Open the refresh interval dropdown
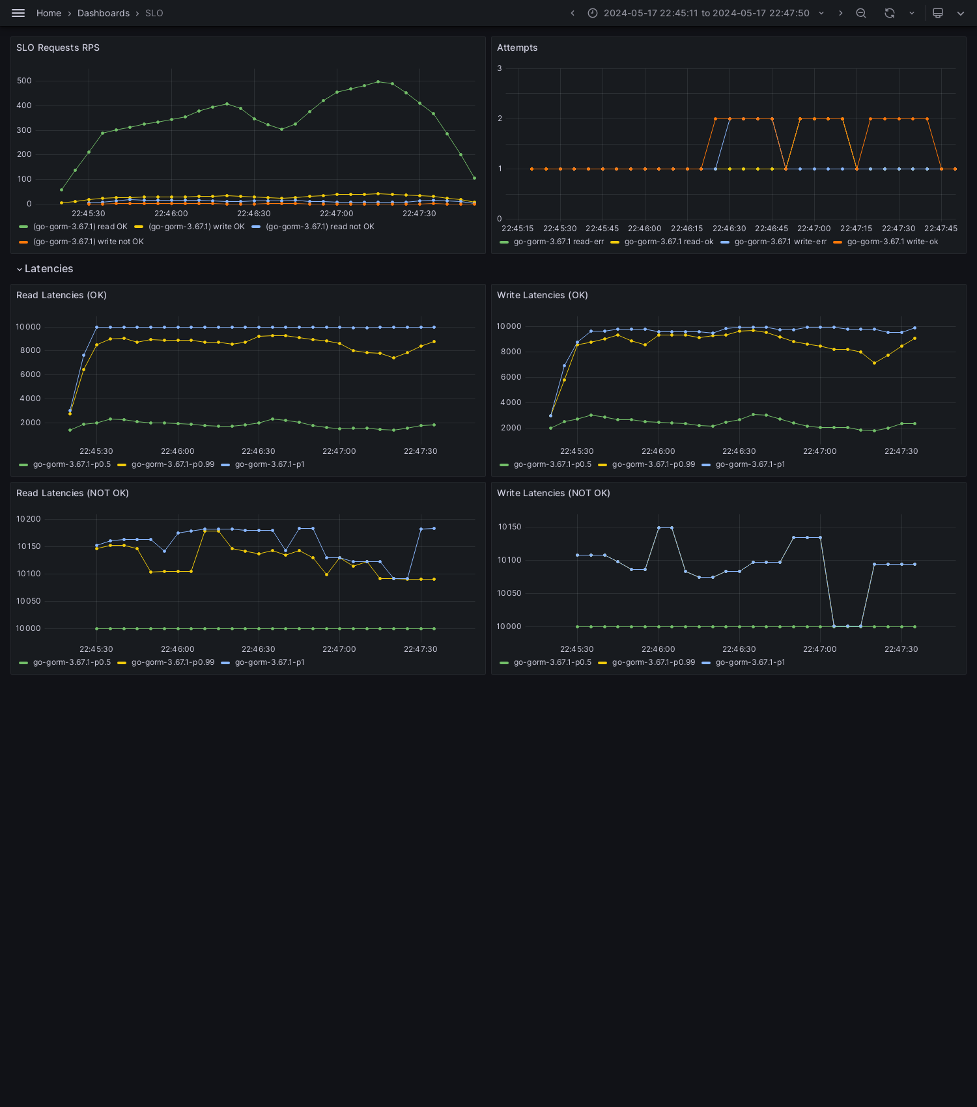 (912, 13)
